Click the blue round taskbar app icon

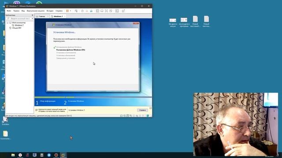point(49,155)
